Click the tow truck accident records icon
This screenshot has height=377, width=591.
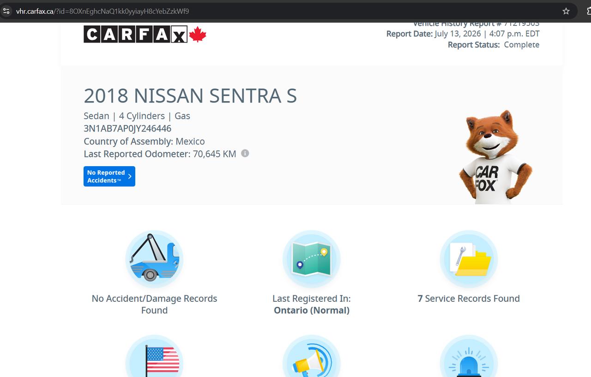pos(154,259)
